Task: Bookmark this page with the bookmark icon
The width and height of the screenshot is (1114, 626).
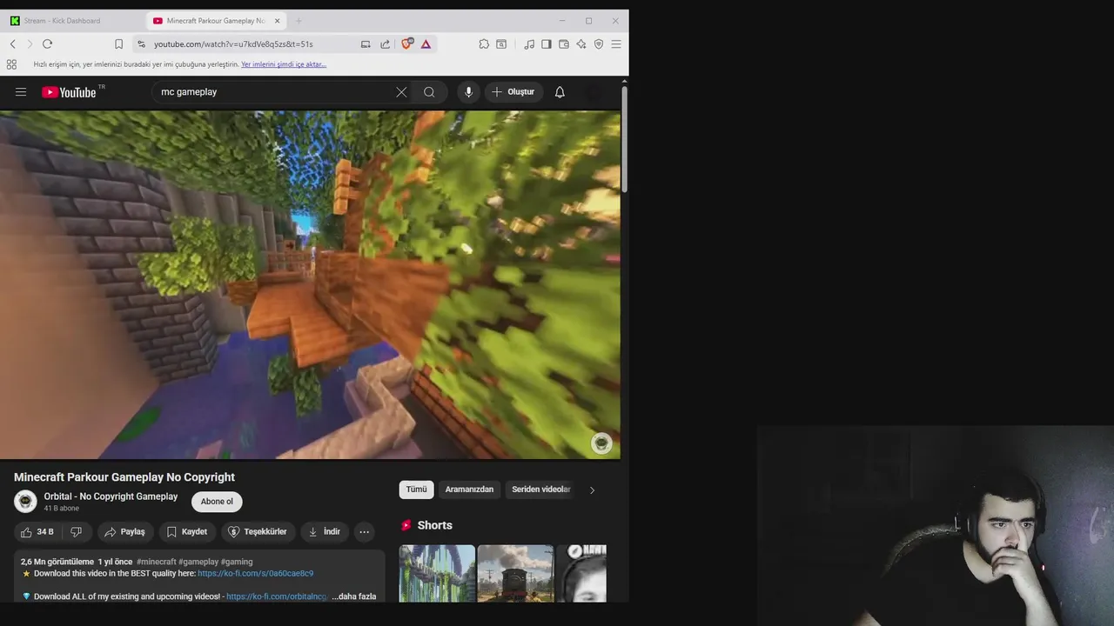Action: [x=119, y=44]
